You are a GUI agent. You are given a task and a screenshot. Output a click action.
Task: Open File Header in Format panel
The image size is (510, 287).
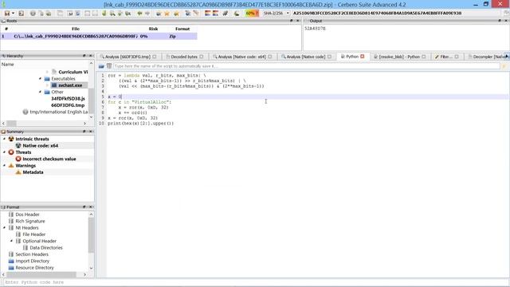[33, 234]
